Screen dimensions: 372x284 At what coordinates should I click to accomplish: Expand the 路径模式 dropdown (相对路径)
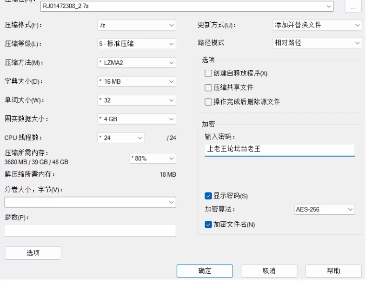click(317, 43)
